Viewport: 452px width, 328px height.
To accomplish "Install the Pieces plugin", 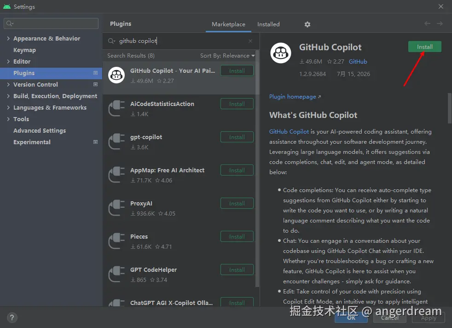I will point(237,236).
